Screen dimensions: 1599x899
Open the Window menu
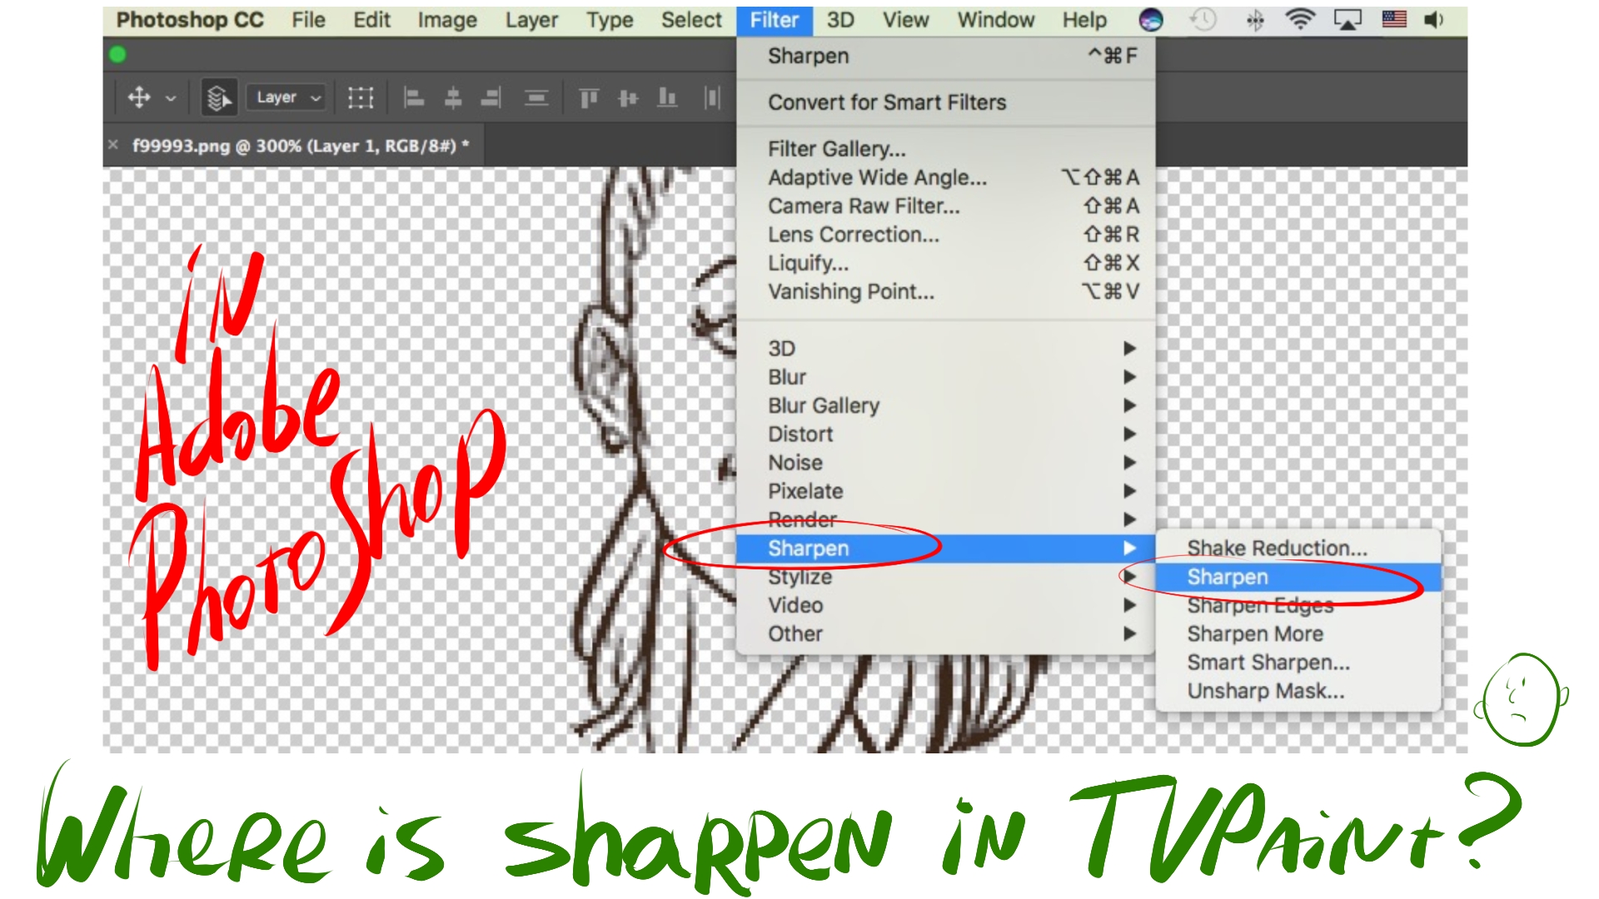coord(996,20)
